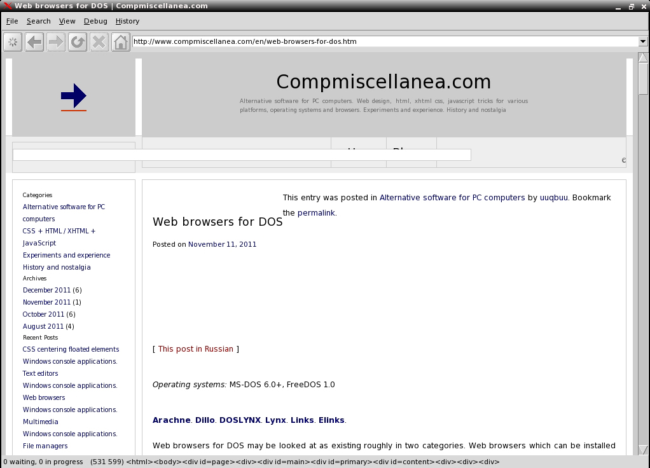Viewport: 650px width, 468px height.
Task: Reload the page with the refresh icon
Action: coord(78,42)
